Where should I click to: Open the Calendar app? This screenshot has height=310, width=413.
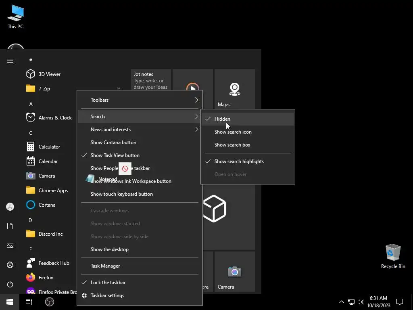pyautogui.click(x=42, y=161)
